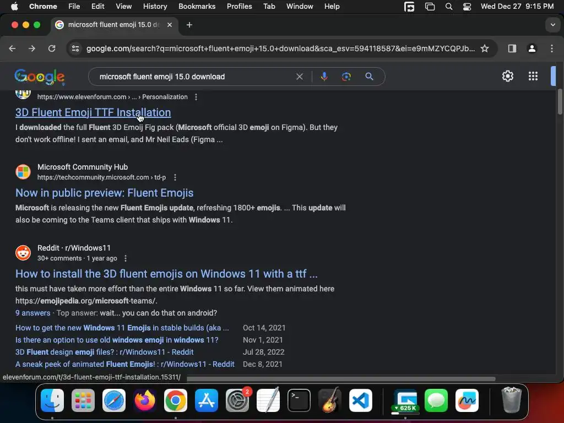Launch Safari from the Dock
564x423 pixels.
114,400
